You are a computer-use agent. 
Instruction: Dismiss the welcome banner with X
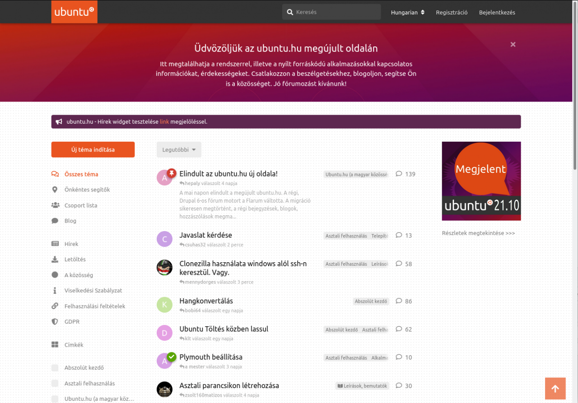coord(513,44)
